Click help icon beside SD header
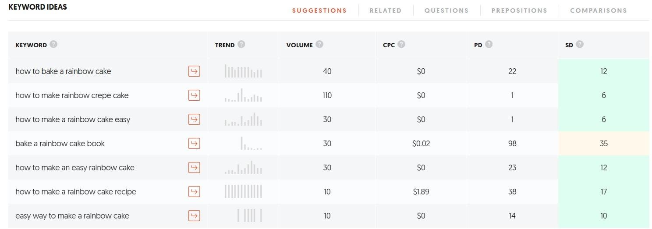The height and width of the screenshot is (229, 652). point(580,44)
